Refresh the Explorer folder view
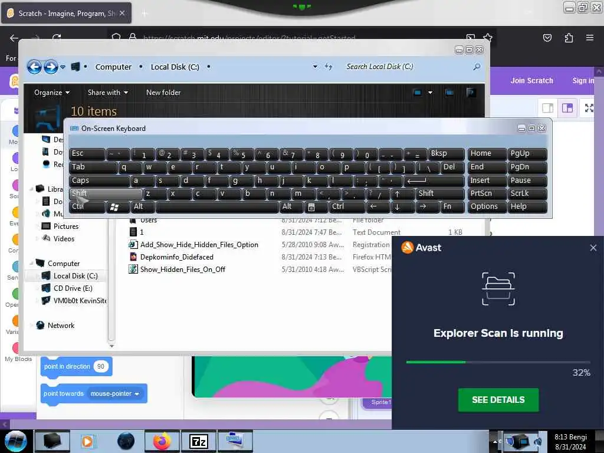 [x=328, y=67]
